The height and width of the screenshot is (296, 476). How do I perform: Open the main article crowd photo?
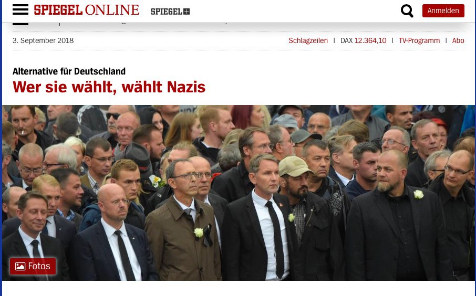[x=239, y=193]
